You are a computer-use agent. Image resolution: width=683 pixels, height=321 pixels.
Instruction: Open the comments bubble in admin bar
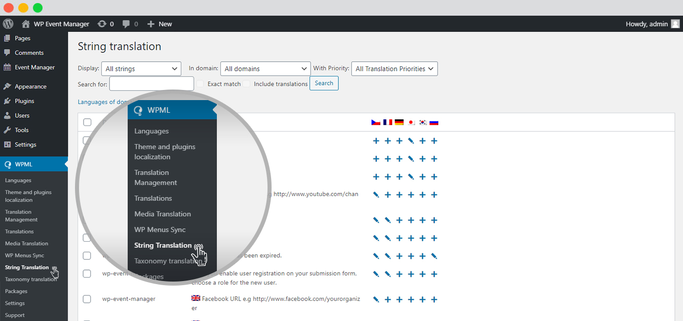tap(126, 24)
